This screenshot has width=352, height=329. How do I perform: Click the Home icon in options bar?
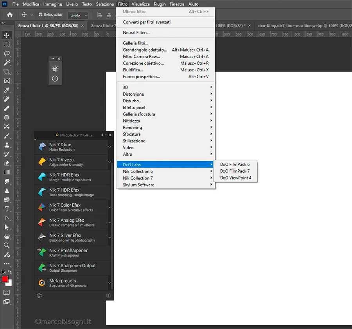point(10,15)
